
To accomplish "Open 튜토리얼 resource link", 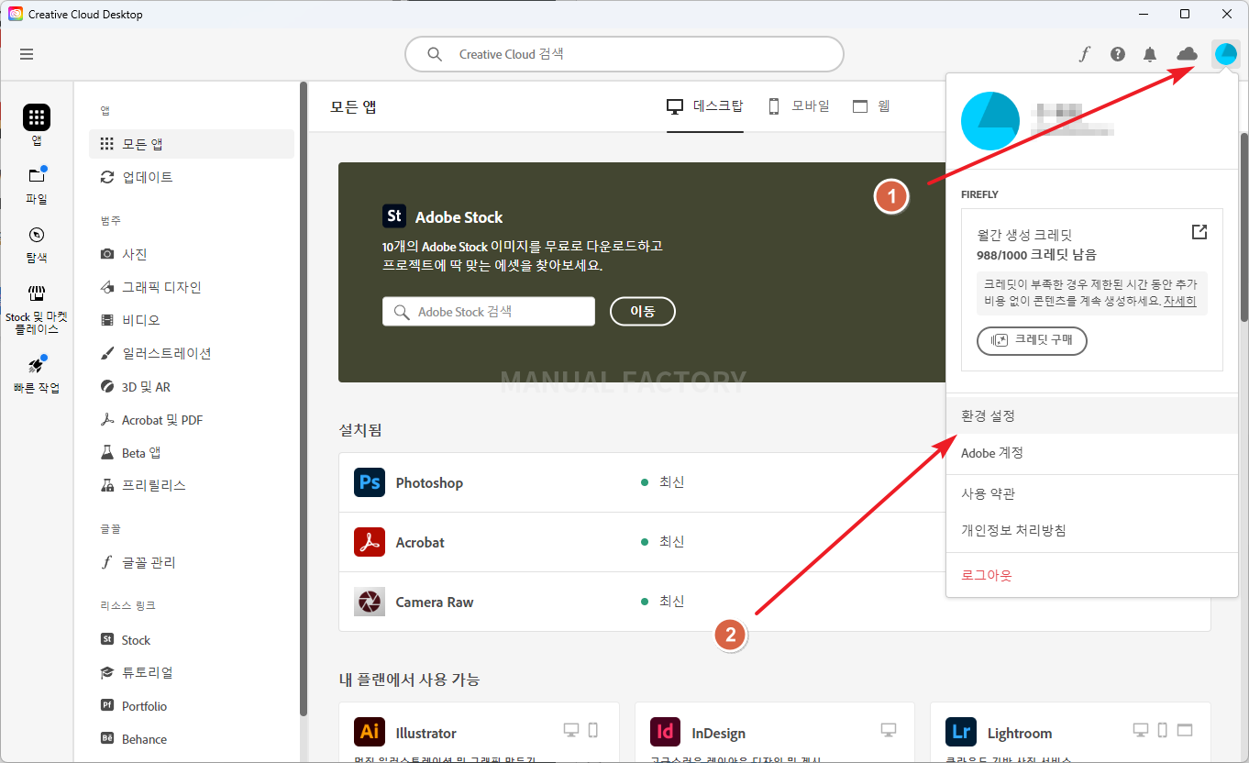I will point(192,672).
